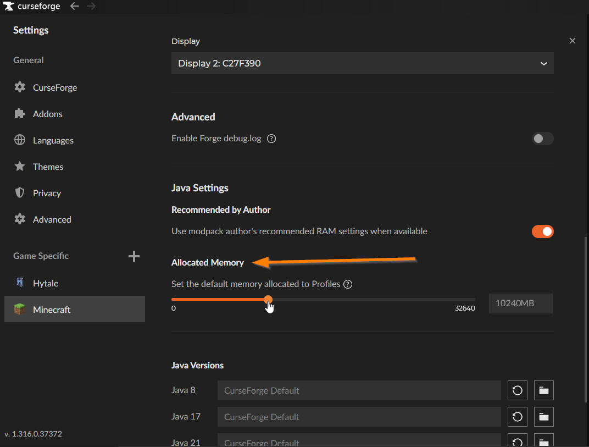Enable the Forge debug.log toggle
Viewport: 589px width, 447px height.
(542, 139)
